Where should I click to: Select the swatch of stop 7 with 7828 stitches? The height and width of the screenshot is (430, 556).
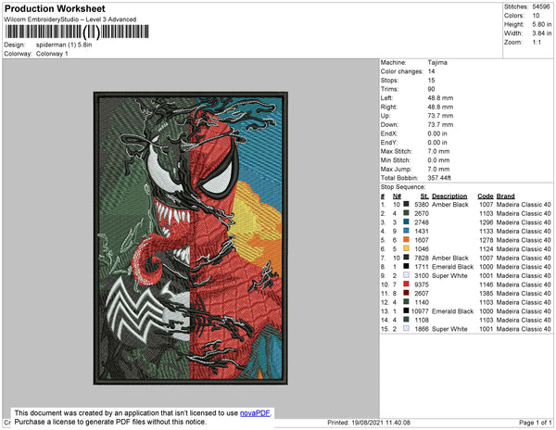(x=406, y=258)
